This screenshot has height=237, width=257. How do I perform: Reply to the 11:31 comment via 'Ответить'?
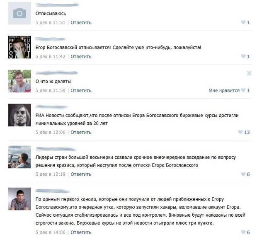click(81, 22)
